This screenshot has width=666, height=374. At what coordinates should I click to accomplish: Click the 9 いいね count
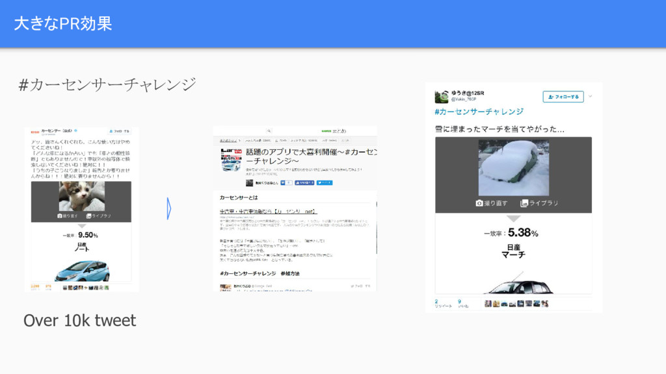pos(462,304)
